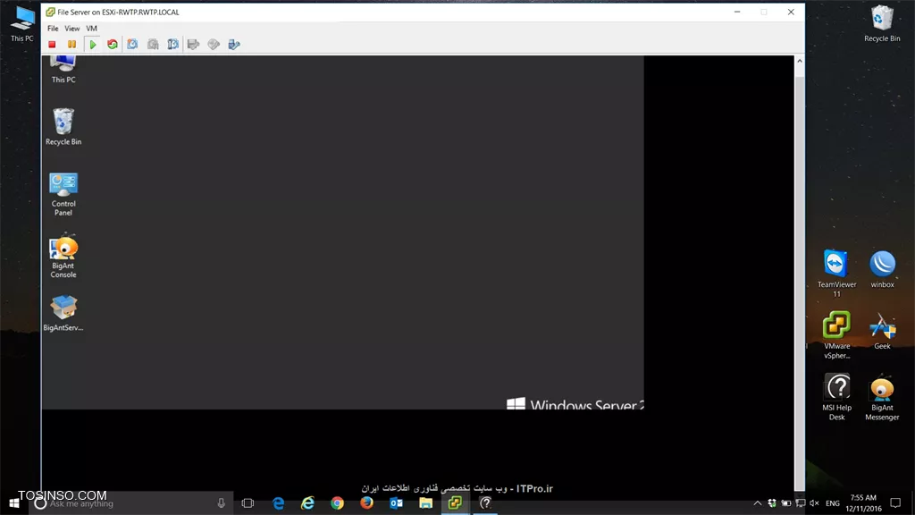Open the Windows Start menu
915x515 pixels.
coord(14,502)
